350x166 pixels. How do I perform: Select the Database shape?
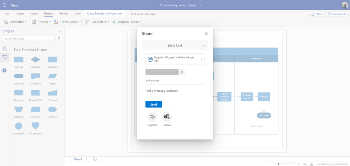coord(19,93)
